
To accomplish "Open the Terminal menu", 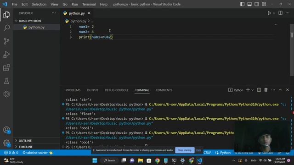I will click(x=89, y=4).
